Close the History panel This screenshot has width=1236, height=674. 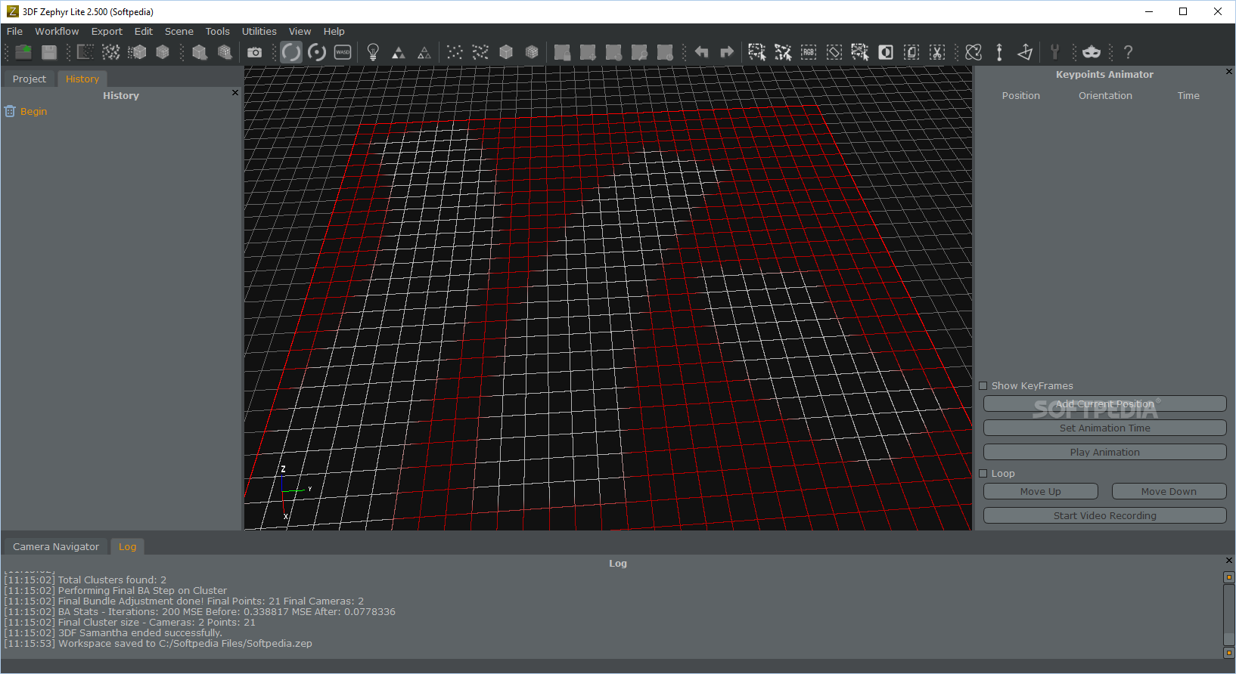point(235,92)
